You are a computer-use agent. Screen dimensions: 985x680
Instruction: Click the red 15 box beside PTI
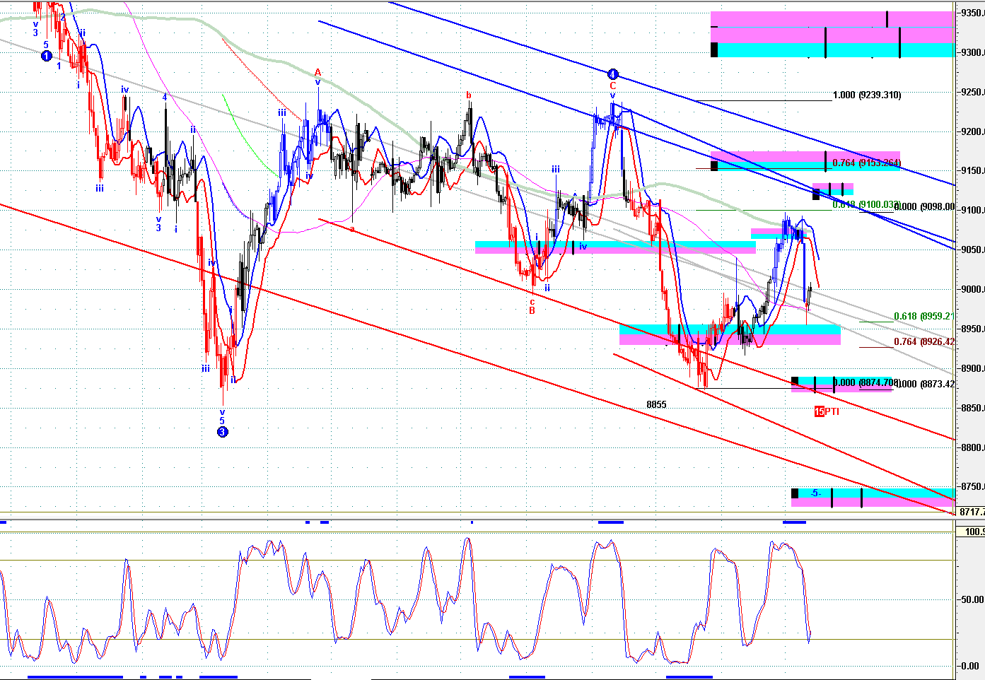(819, 411)
